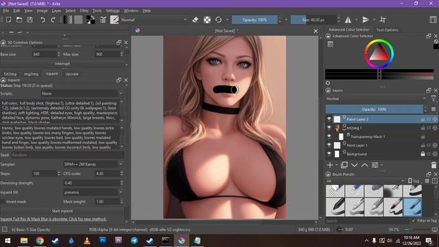439x247 pixels.
Task: Close the Inpaint docker panel
Action: pyautogui.click(x=126, y=80)
